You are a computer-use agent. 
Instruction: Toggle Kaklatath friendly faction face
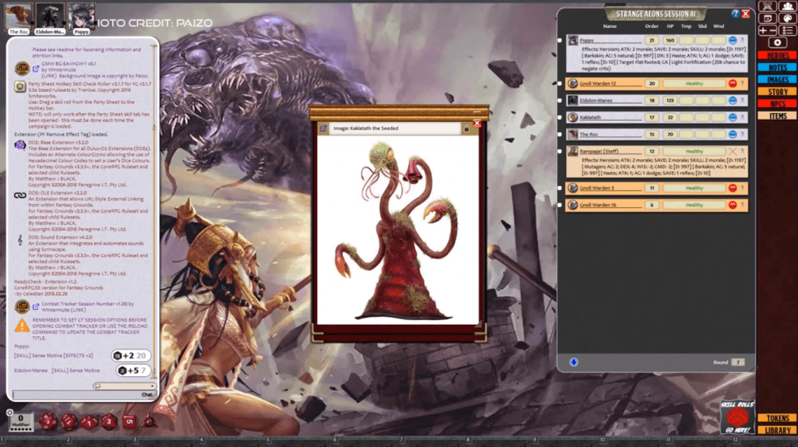click(733, 118)
